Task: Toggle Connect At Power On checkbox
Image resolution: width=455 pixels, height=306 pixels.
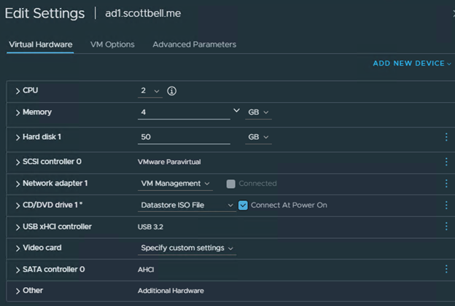Action: (244, 205)
